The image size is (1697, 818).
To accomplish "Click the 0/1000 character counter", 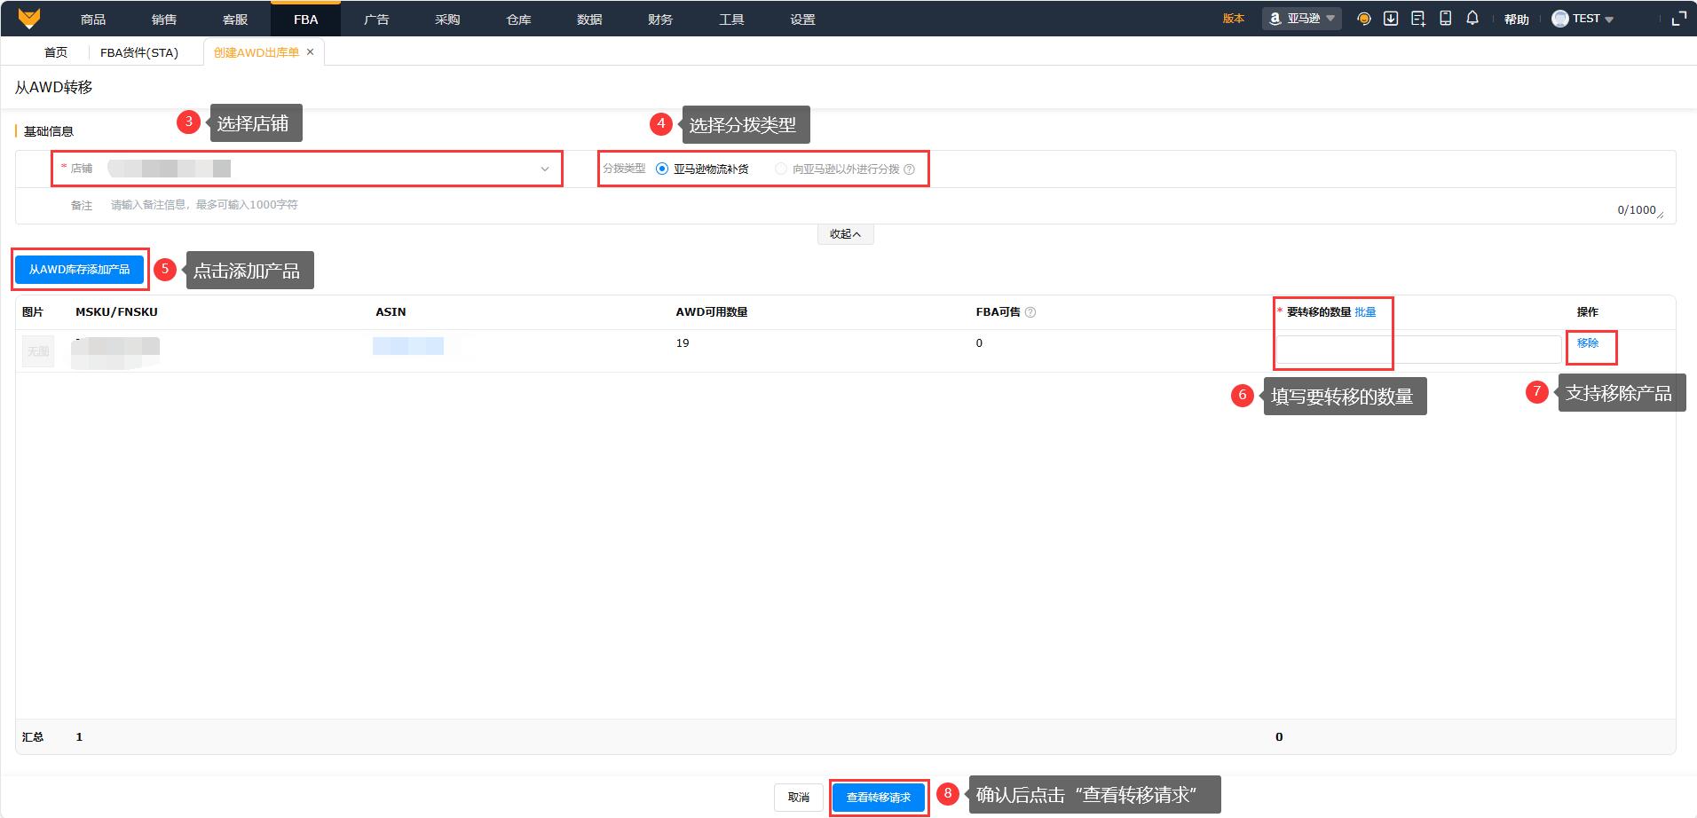I will [x=1637, y=210].
